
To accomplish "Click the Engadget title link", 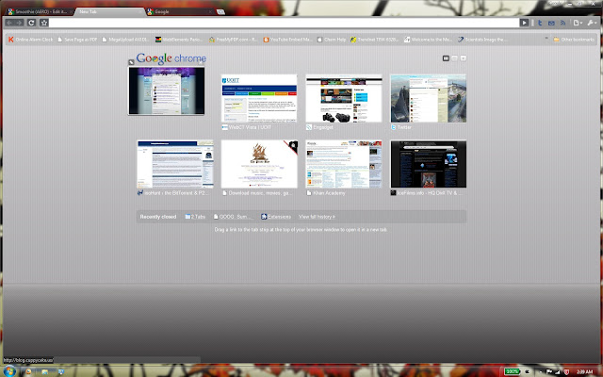I will tap(323, 127).
